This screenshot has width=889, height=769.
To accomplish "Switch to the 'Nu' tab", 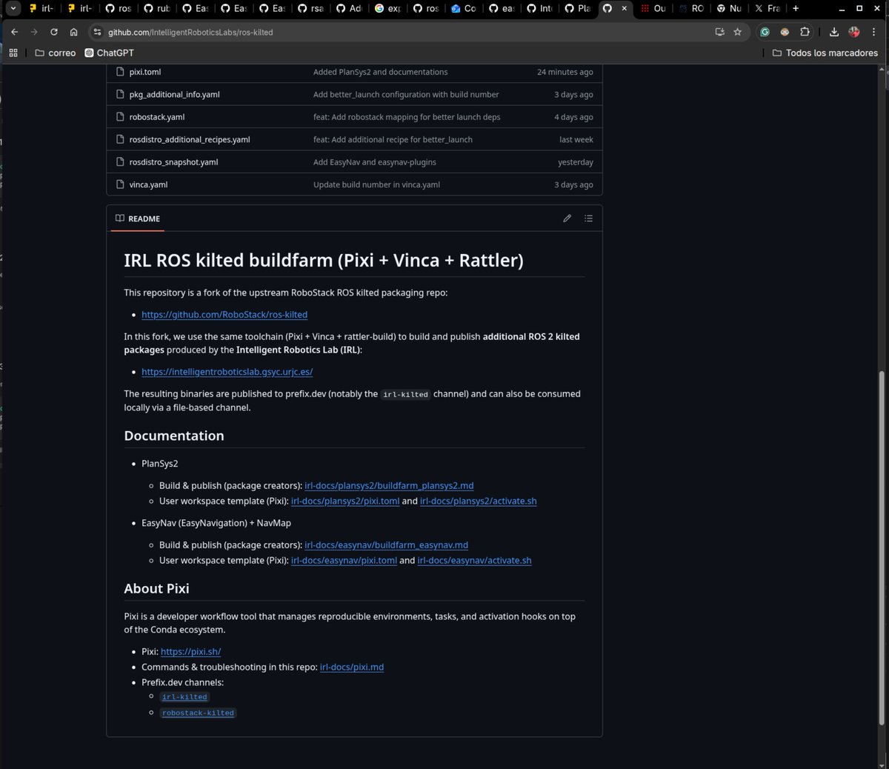I will (x=730, y=9).
